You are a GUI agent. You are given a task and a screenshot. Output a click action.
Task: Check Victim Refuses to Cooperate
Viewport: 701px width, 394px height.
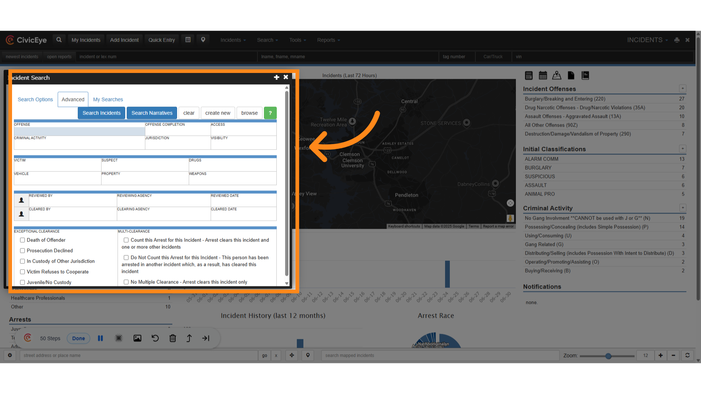click(x=22, y=272)
